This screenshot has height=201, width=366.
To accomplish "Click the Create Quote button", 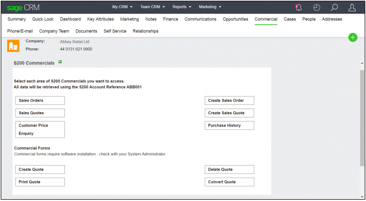I will [x=40, y=169].
